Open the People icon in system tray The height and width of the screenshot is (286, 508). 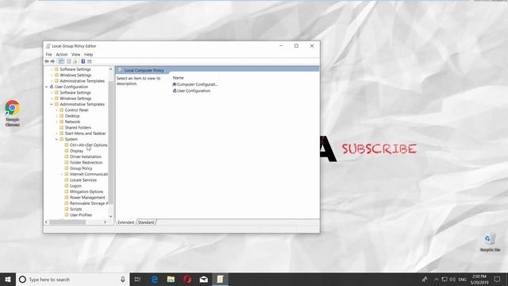[425, 279]
